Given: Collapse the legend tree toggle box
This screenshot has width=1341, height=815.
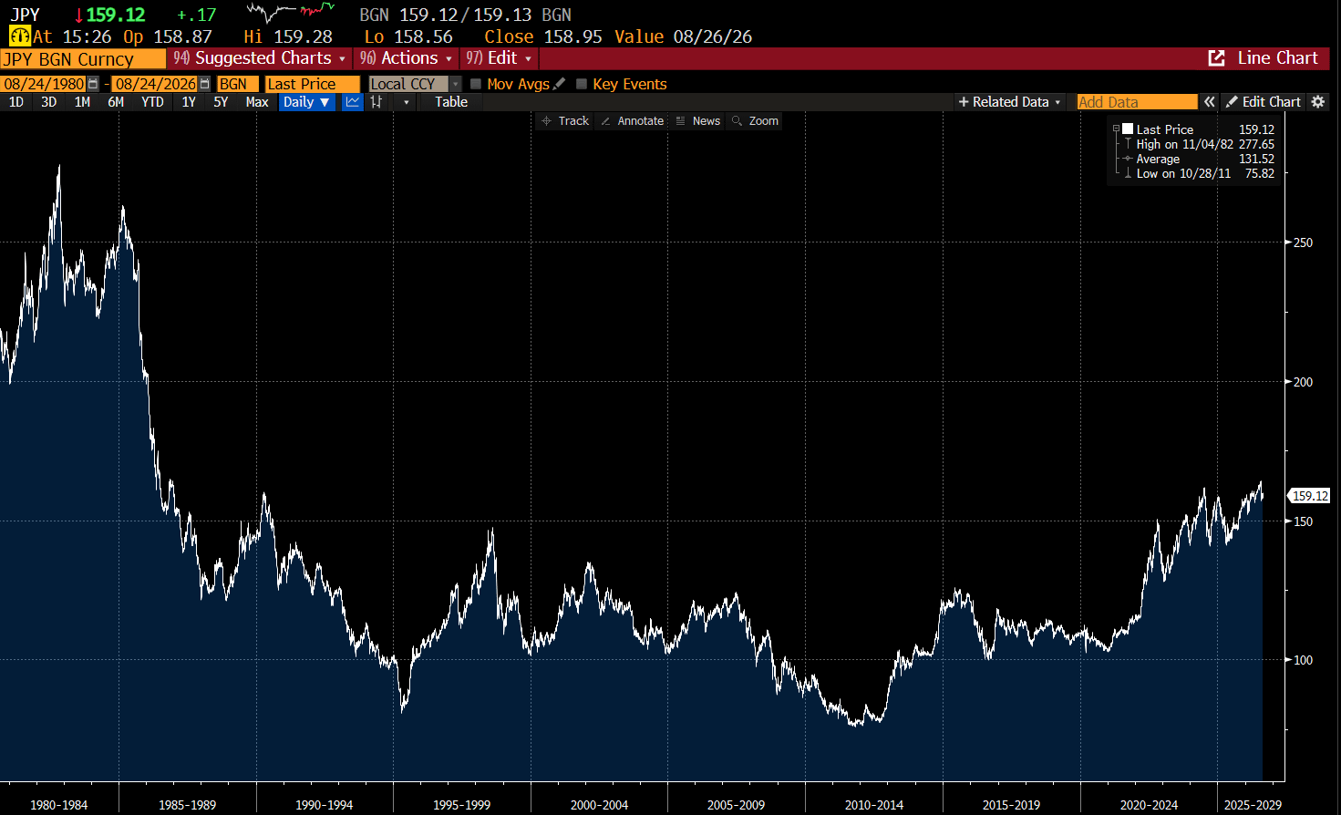Looking at the screenshot, I should (1116, 129).
